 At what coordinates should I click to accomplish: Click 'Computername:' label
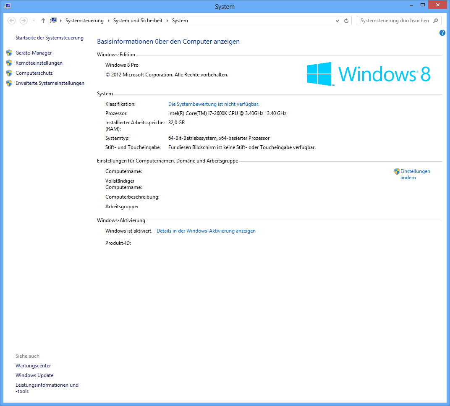click(124, 171)
